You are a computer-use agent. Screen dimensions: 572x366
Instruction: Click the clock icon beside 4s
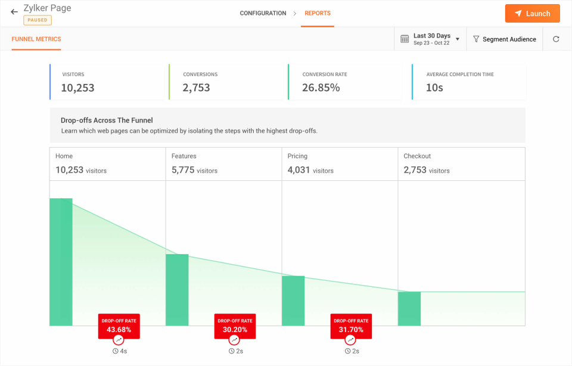(115, 351)
